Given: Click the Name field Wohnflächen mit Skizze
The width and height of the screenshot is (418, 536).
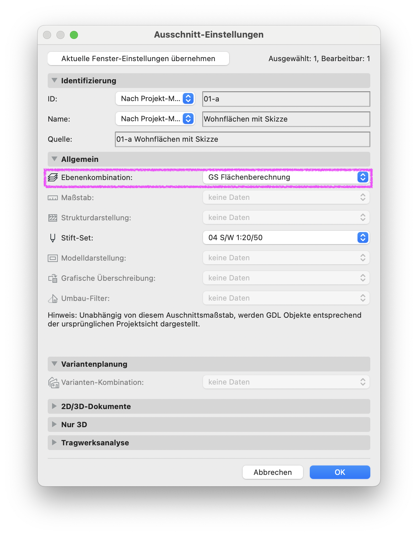Looking at the screenshot, I should click(x=286, y=119).
